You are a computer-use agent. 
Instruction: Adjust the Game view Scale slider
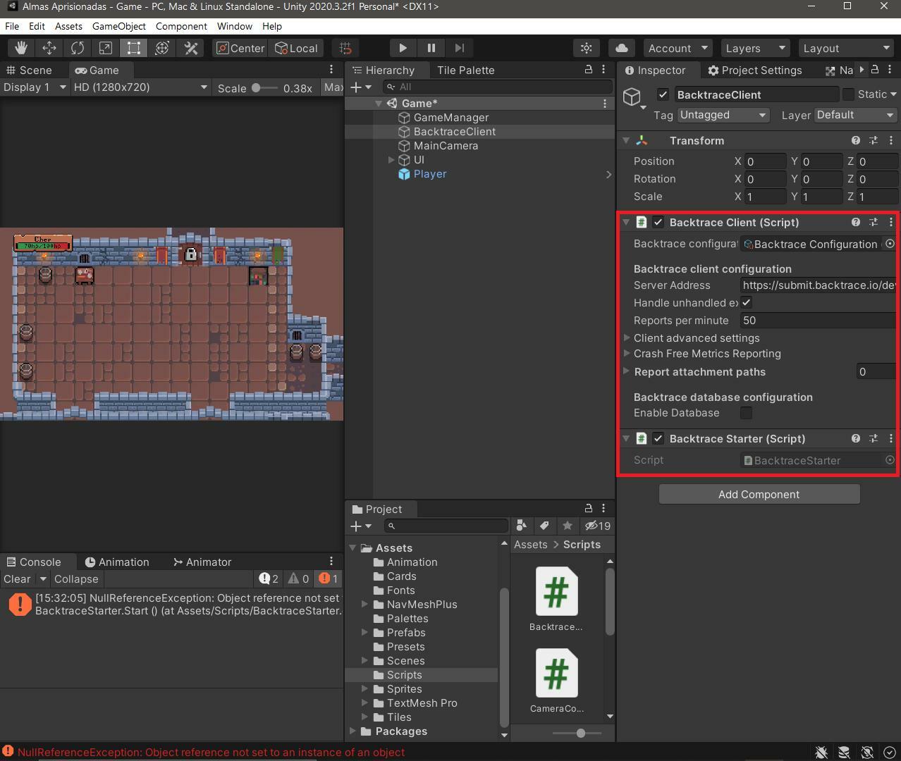pos(257,88)
